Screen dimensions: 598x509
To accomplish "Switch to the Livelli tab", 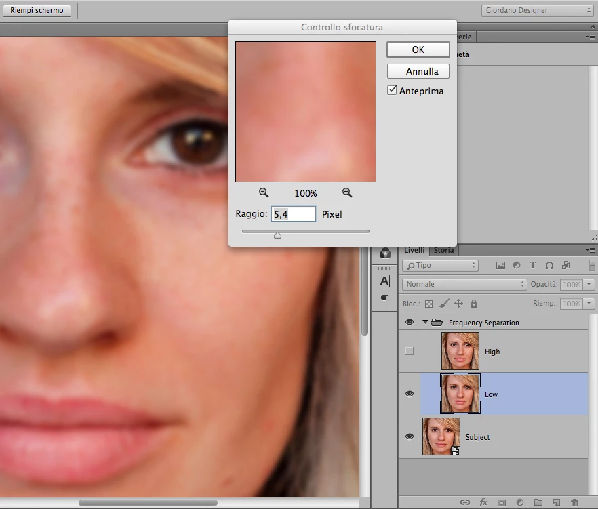I will pyautogui.click(x=414, y=250).
